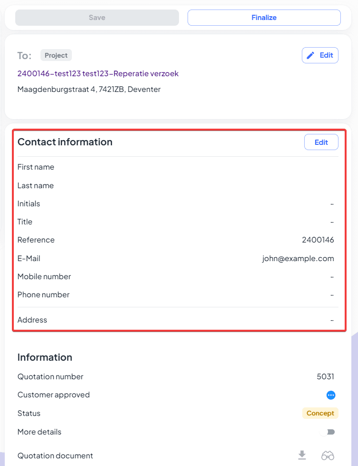This screenshot has width=358, height=466.
Task: Edit the Contact information section
Action: pyautogui.click(x=321, y=142)
